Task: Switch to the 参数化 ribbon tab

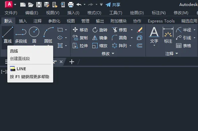Action: (x=54, y=21)
